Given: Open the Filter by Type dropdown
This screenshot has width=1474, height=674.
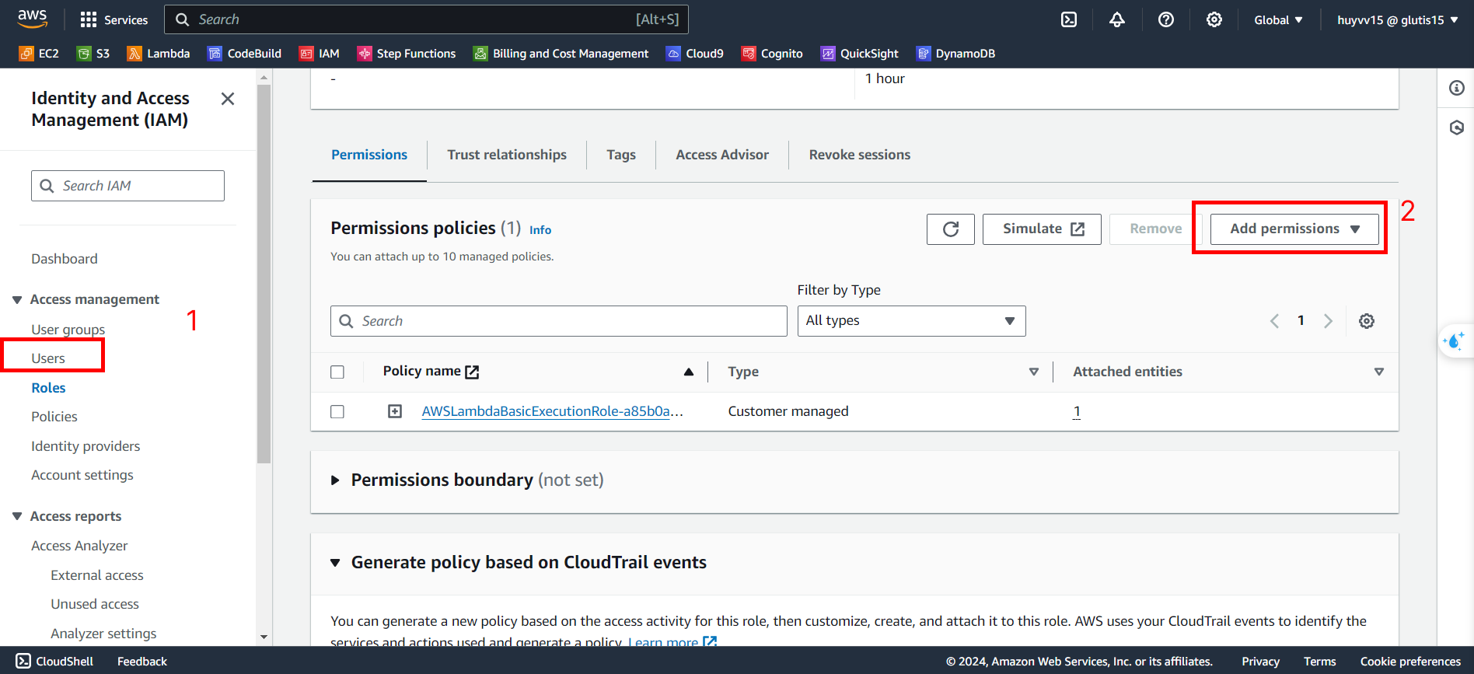Looking at the screenshot, I should 911,321.
